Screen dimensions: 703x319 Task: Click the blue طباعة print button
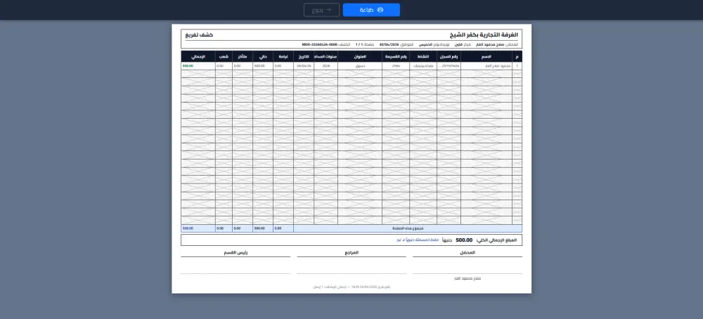coord(371,10)
